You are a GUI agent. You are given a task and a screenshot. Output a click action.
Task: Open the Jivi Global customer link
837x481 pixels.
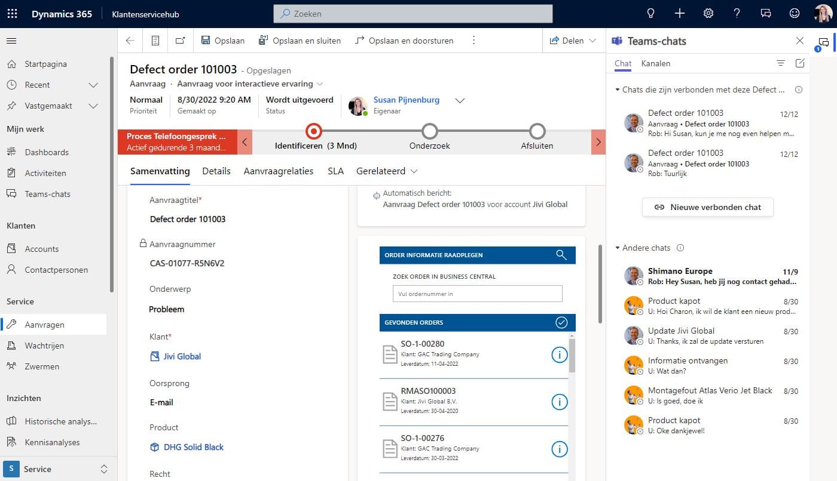coord(182,356)
